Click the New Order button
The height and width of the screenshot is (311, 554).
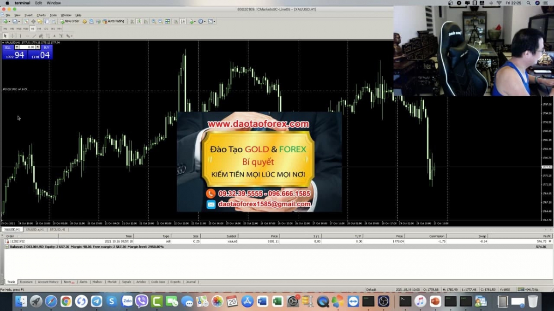[70, 21]
